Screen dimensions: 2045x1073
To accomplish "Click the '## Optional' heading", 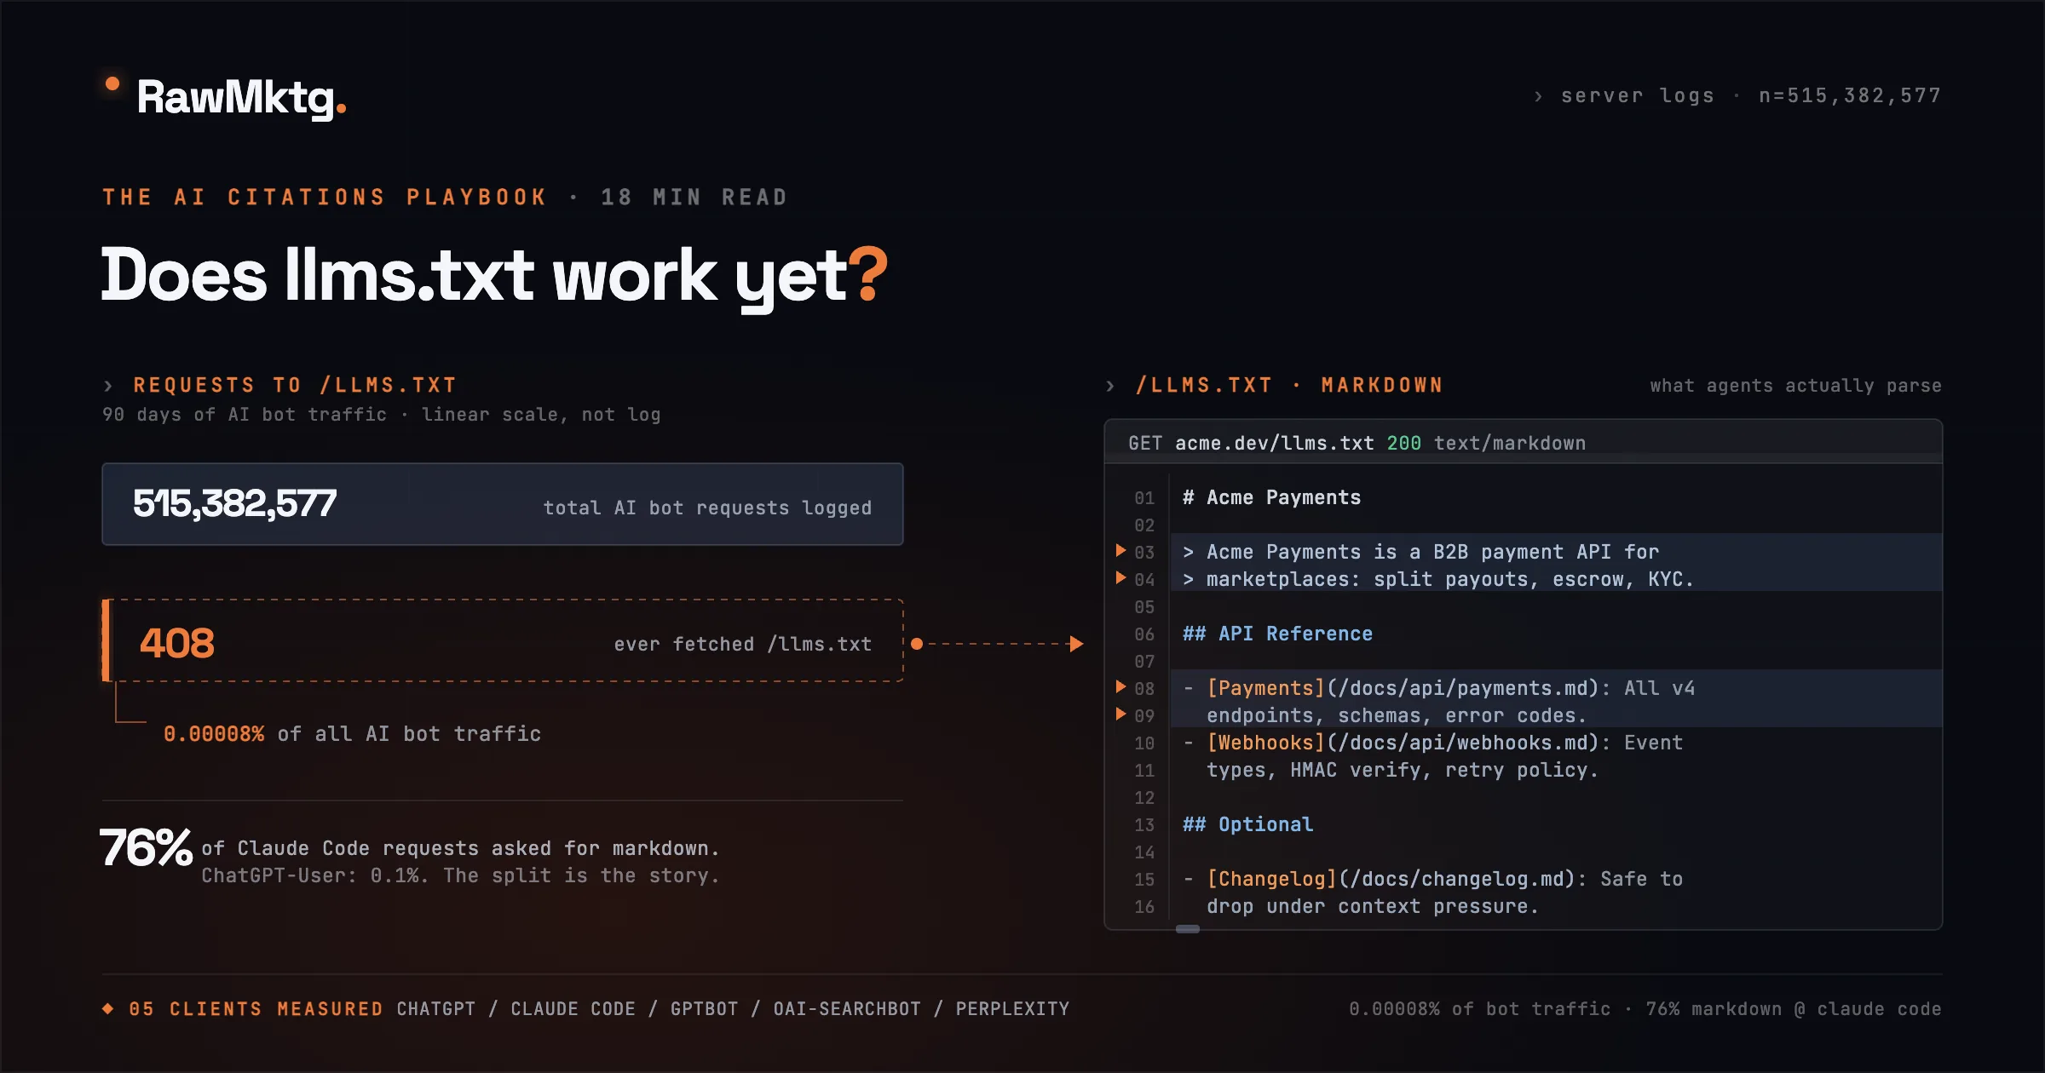I will tap(1247, 824).
